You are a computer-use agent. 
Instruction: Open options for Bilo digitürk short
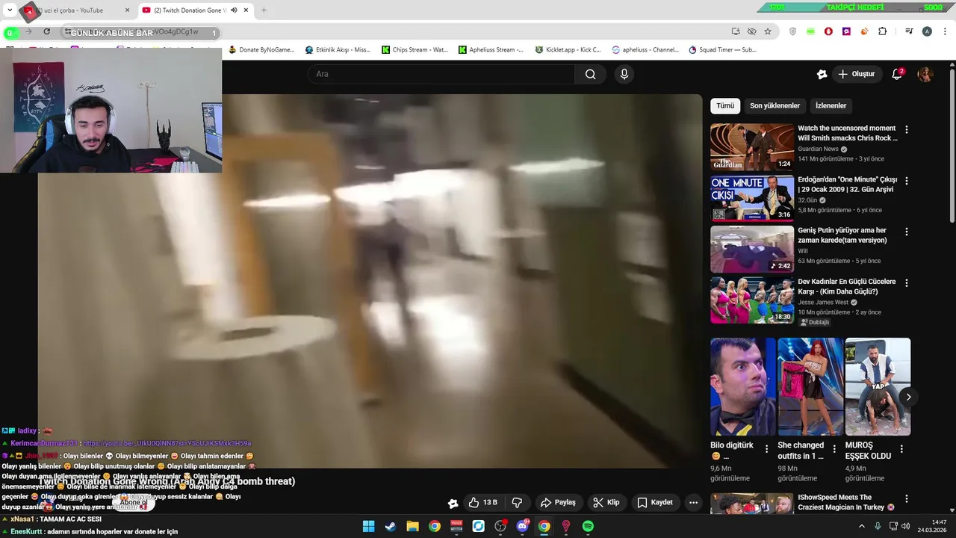coord(766,449)
